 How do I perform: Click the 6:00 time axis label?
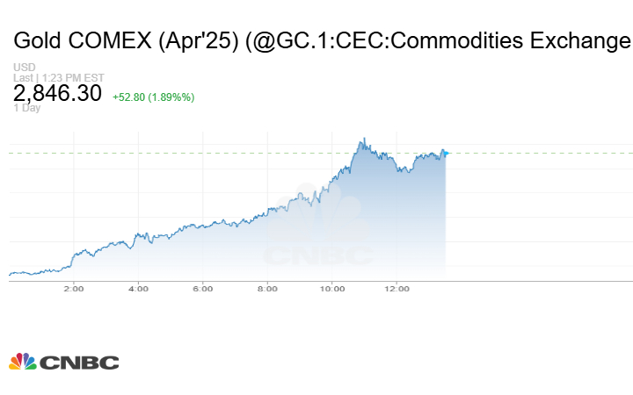click(203, 288)
